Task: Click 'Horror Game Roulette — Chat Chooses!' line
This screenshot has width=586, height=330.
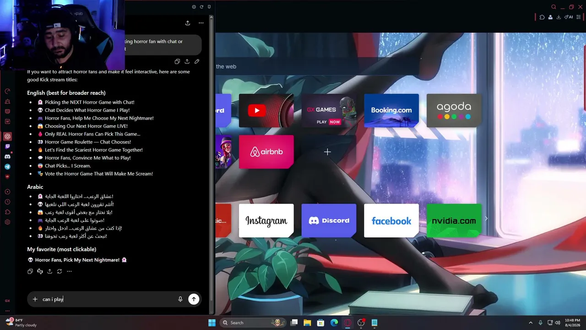Action: [88, 142]
